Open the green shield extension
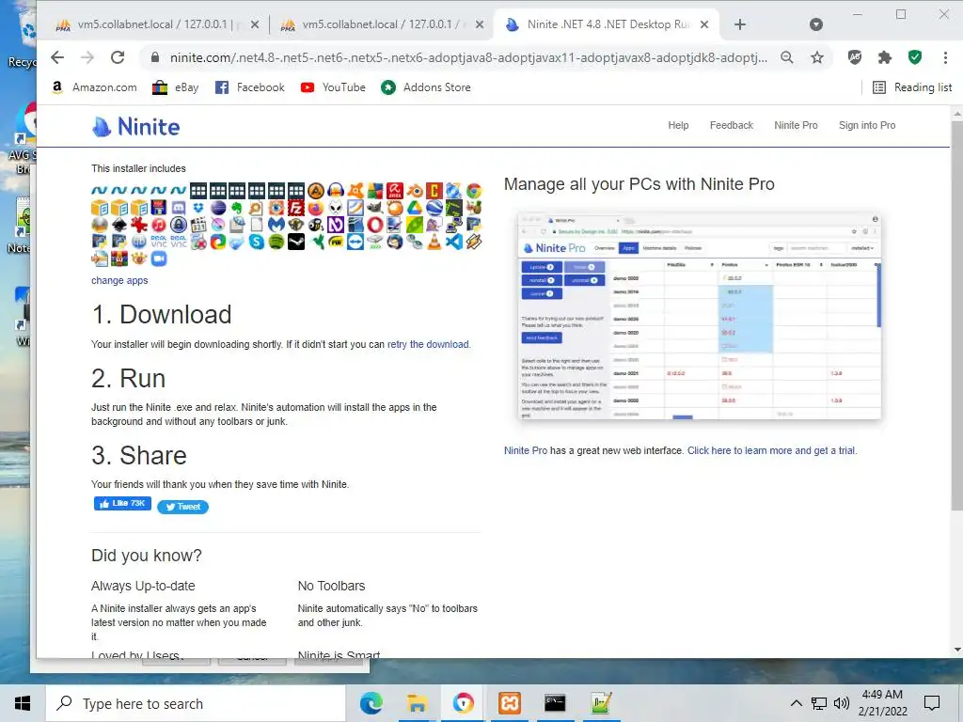 pos(915,57)
